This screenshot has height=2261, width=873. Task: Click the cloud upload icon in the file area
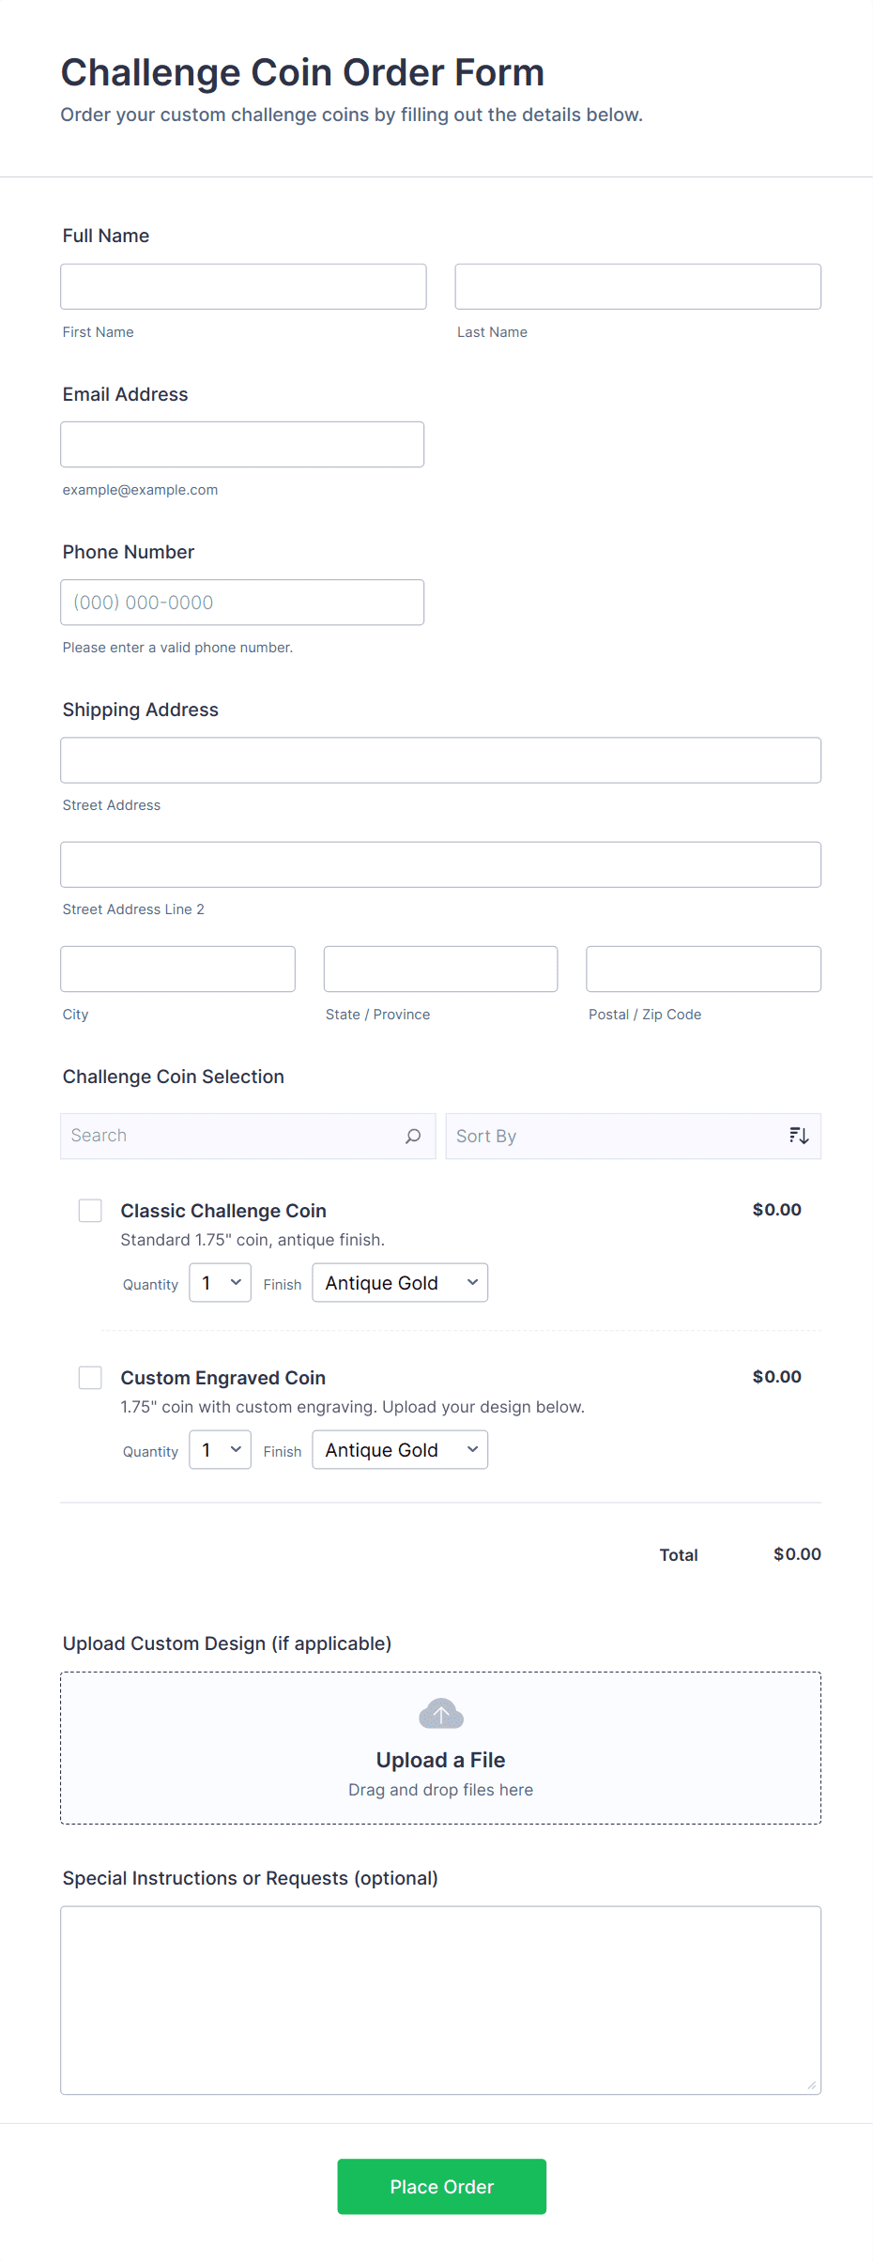click(439, 1713)
